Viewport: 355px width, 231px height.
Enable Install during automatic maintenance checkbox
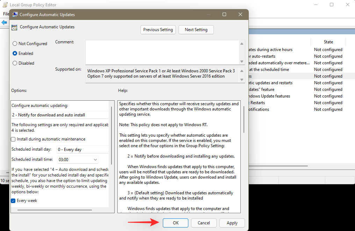pyautogui.click(x=14, y=139)
